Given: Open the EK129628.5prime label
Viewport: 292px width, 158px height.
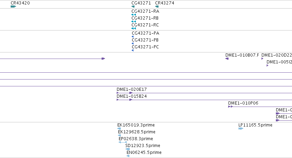Looking at the screenshot, I should [x=137, y=132].
